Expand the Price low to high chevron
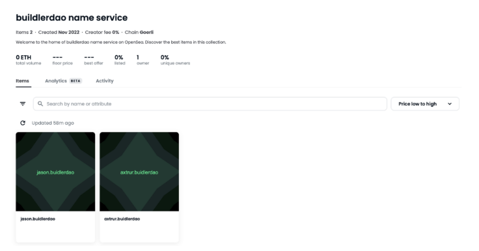Screen dimensions: 479x251 (450, 104)
